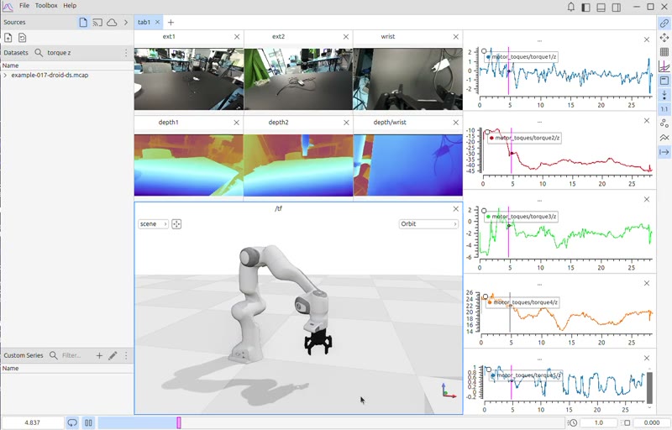This screenshot has width=672, height=430.
Task: Add a new tab with plus button
Action: [171, 23]
